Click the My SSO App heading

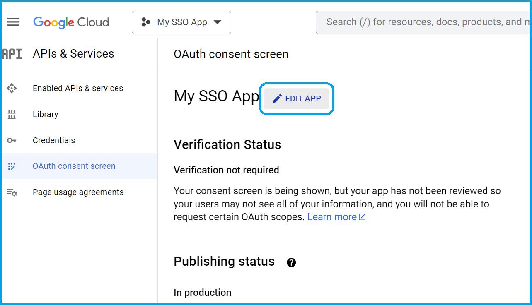216,96
